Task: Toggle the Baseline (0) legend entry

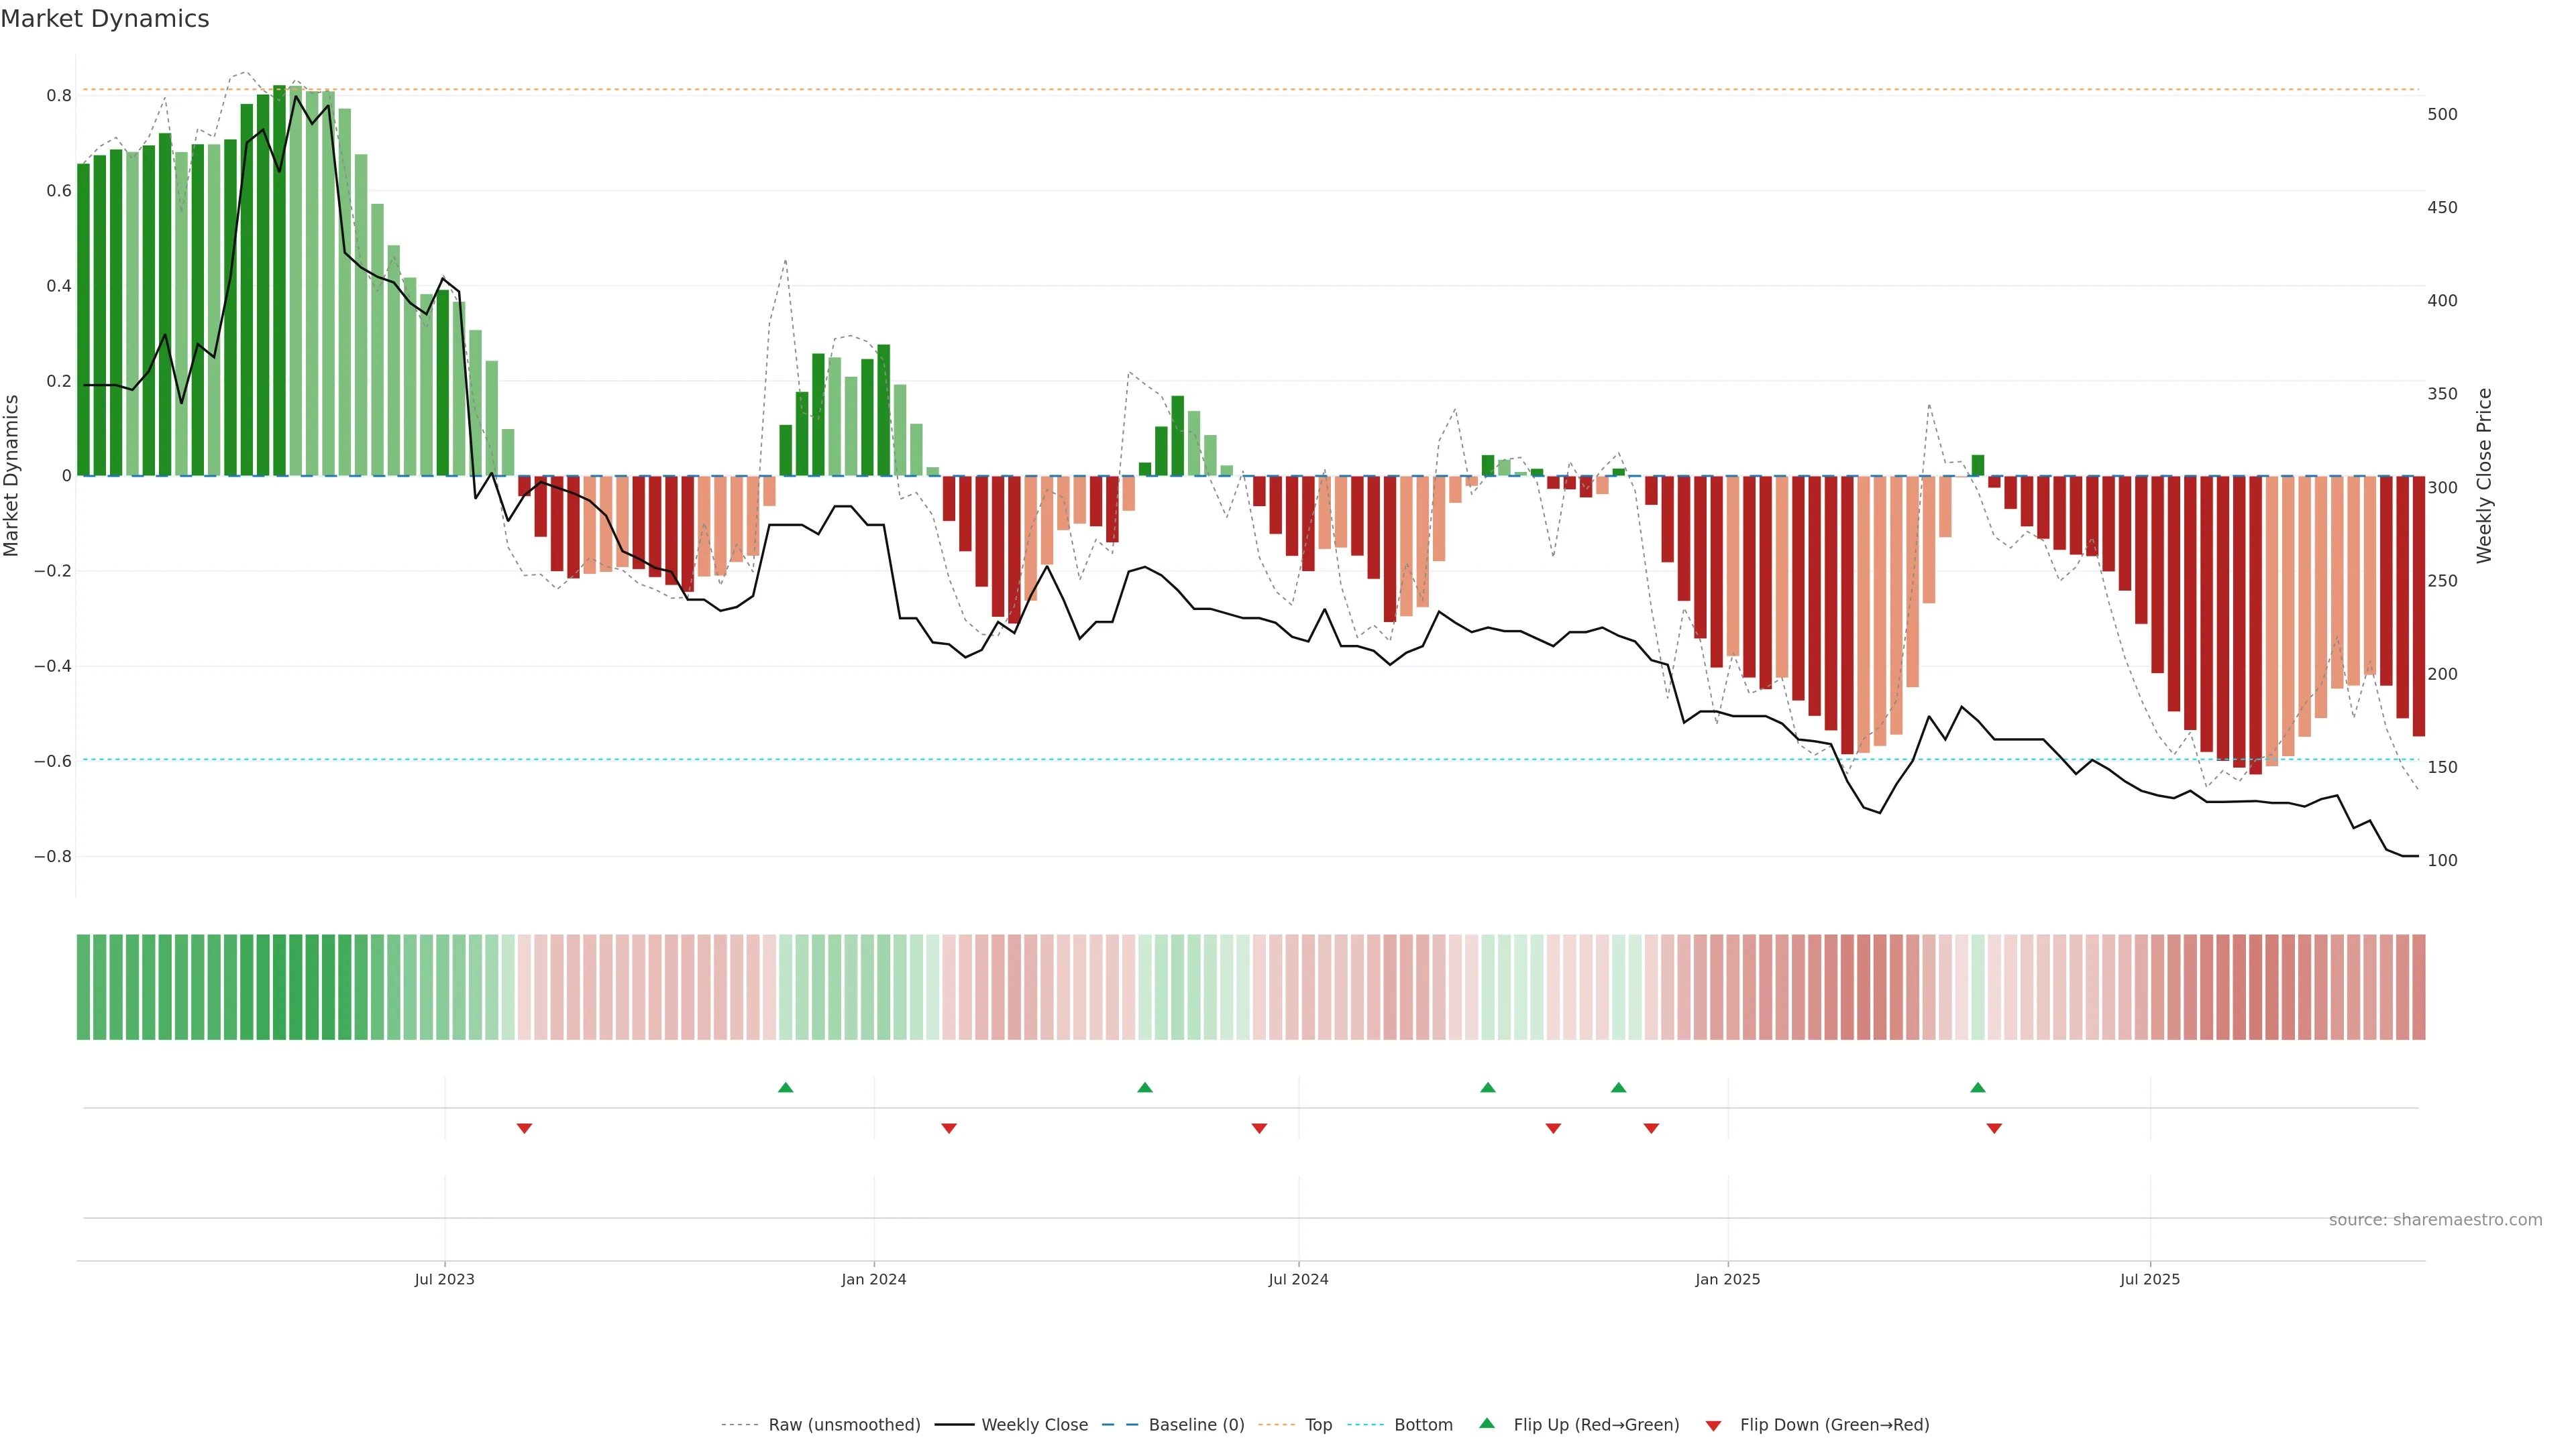Action: 1196,1424
